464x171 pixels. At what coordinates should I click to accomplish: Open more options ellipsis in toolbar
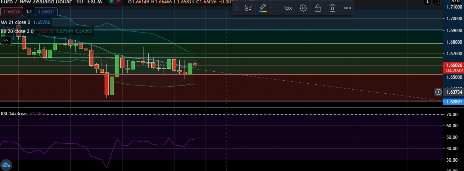[x=347, y=8]
